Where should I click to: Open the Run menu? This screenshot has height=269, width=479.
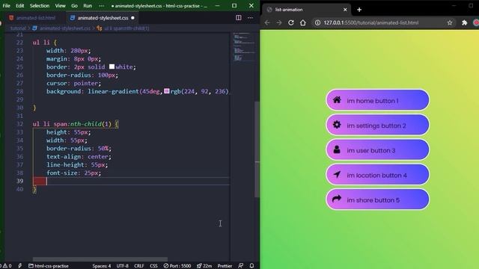click(x=88, y=6)
